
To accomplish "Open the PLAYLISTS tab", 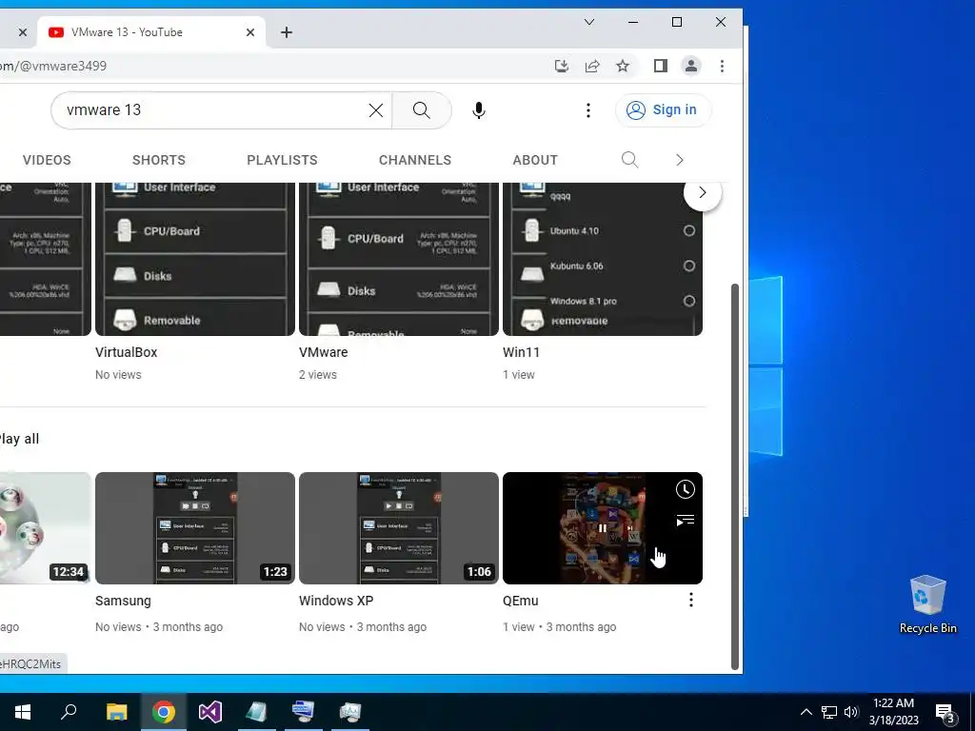I will (282, 160).
